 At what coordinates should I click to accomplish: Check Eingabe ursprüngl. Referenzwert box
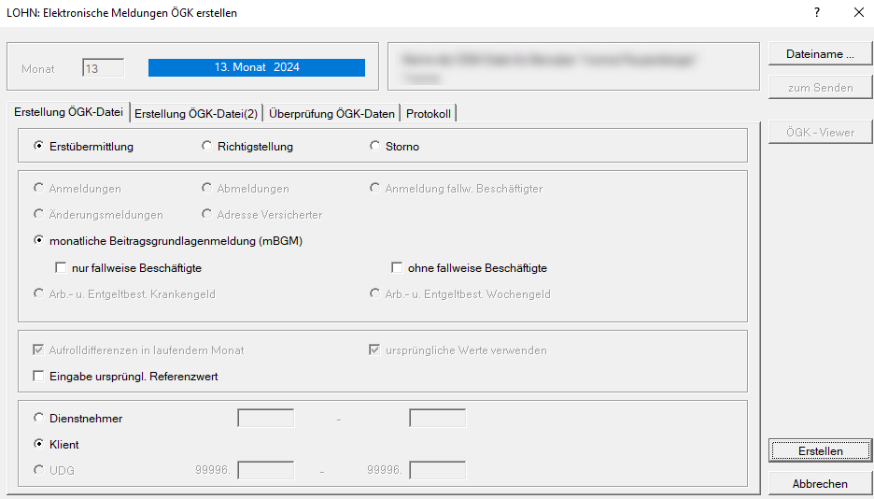pos(39,377)
